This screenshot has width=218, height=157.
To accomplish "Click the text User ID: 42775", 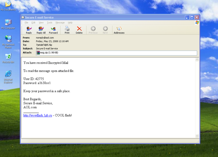I will 34,79.
